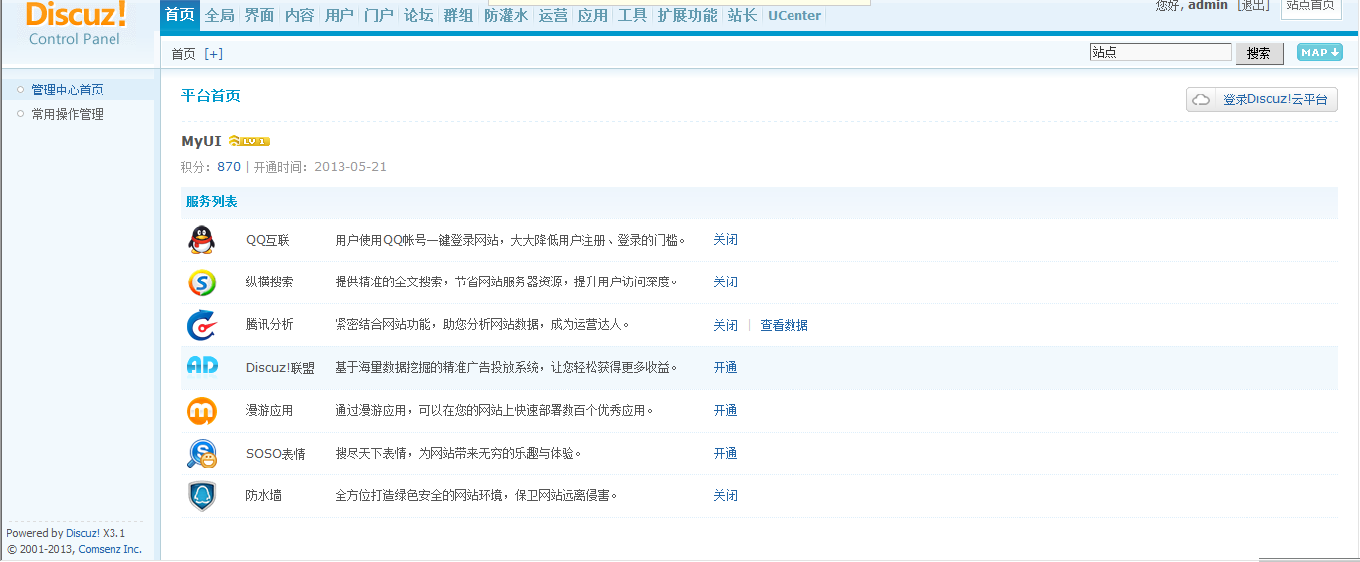Click the 退出 logout link

(x=1252, y=6)
